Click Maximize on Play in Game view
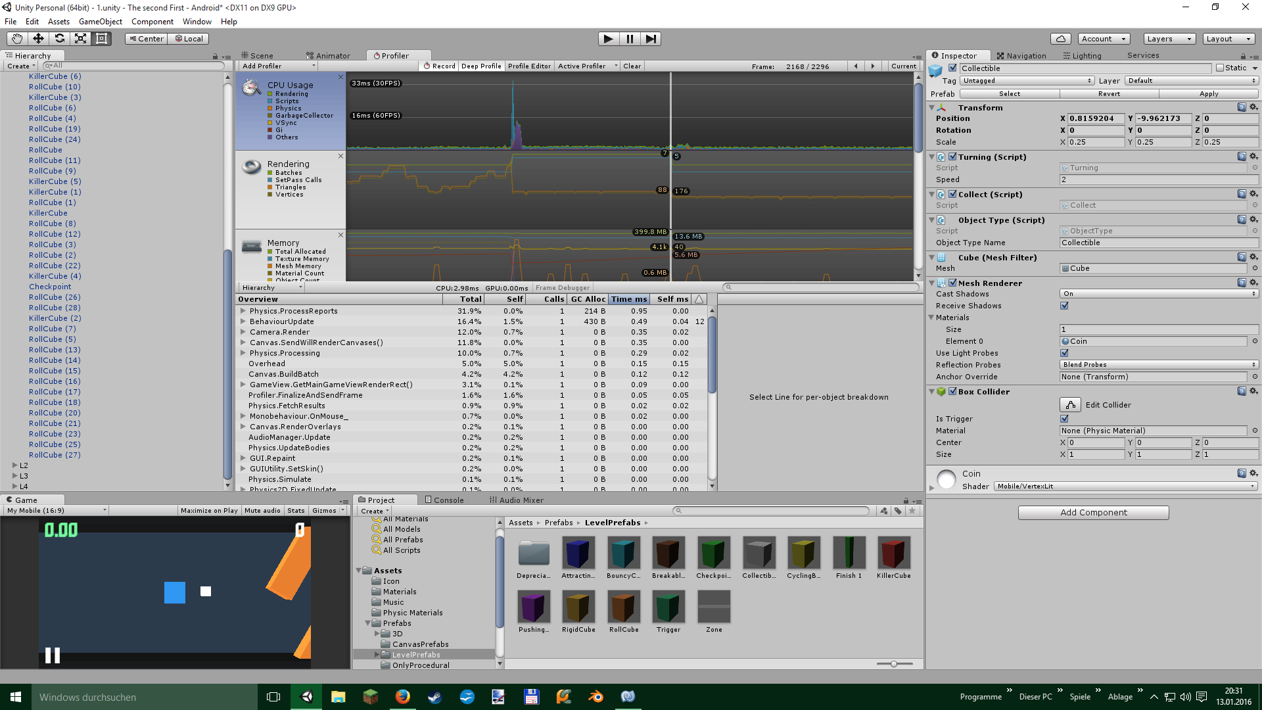 (209, 511)
